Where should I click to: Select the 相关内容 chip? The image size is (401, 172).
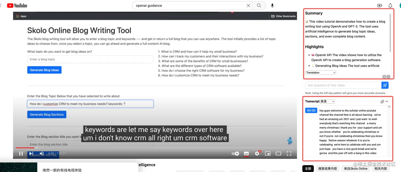381,169
